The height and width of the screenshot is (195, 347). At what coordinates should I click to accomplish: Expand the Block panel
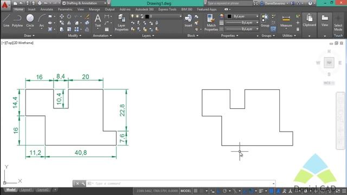pyautogui.click(x=193, y=36)
